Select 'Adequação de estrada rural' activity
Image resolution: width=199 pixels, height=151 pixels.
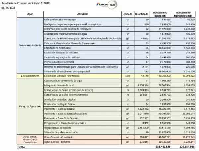pyautogui.click(x=60, y=85)
